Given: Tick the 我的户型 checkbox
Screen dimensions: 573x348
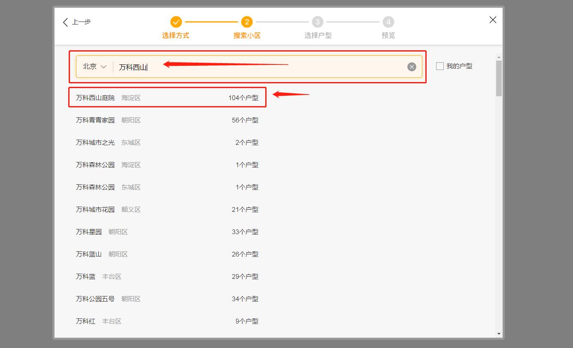Looking at the screenshot, I should [440, 66].
